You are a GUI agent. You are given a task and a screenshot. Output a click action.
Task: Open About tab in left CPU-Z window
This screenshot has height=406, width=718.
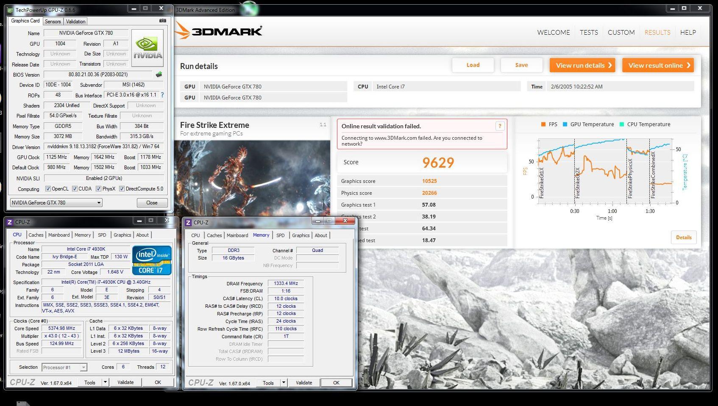pos(142,235)
